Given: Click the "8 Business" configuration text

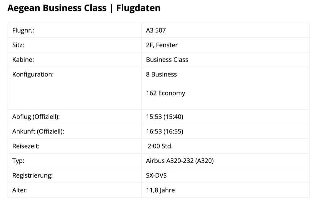Looking at the screenshot, I should 161,74.
